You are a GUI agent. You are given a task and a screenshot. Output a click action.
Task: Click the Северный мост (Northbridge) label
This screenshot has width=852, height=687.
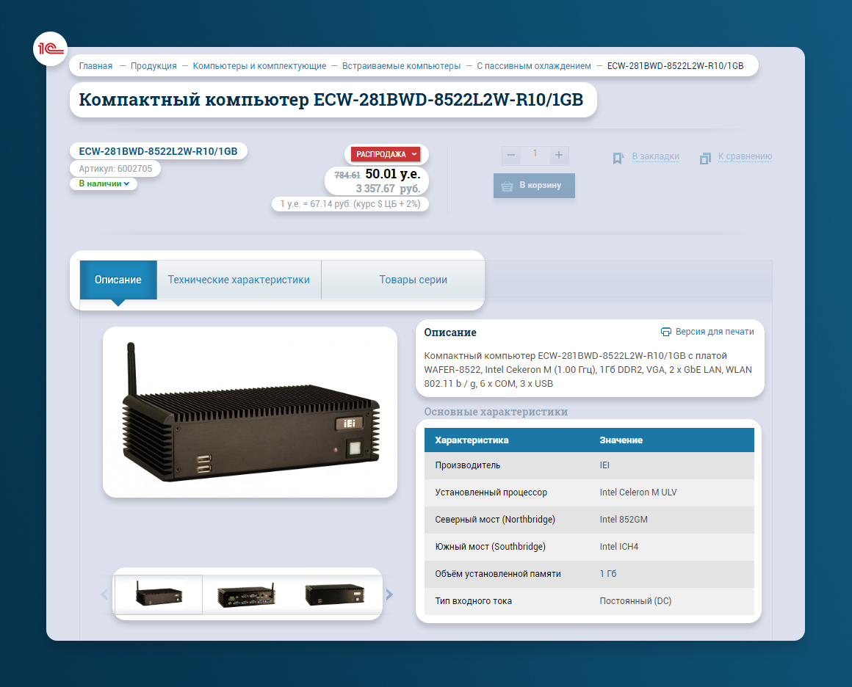495,520
